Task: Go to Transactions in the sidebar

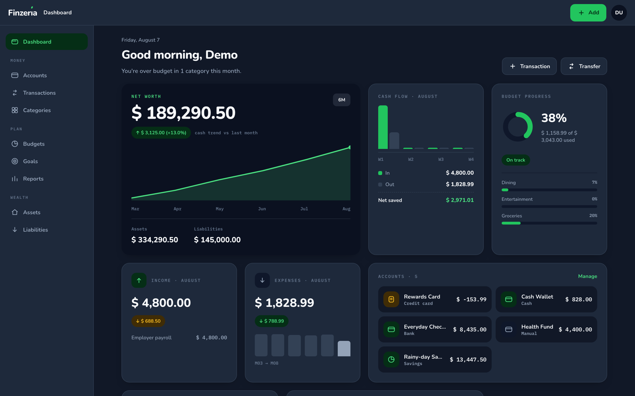Action: coord(47,93)
